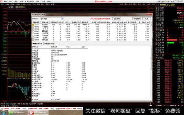
Task: Open the 评测条件 dropdown list
Action: [x=62, y=19]
